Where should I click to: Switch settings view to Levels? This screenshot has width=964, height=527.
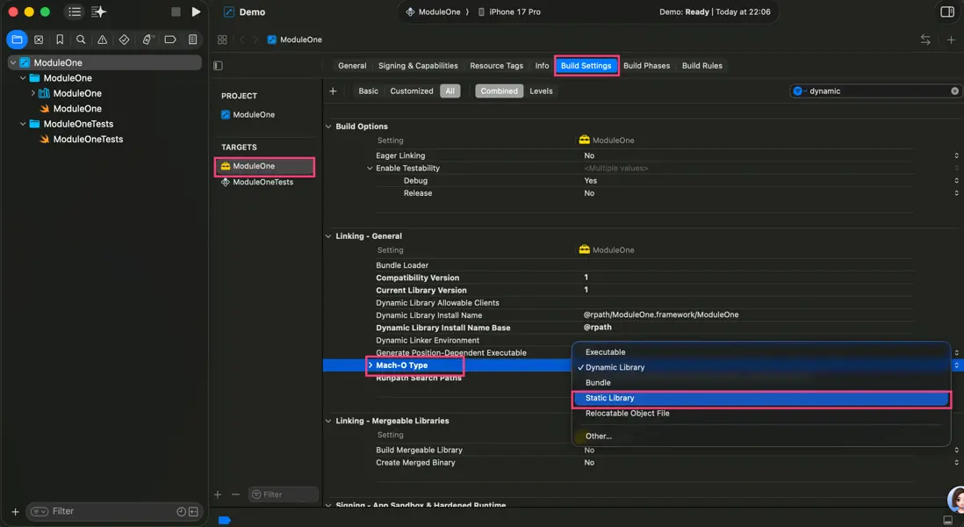point(541,91)
